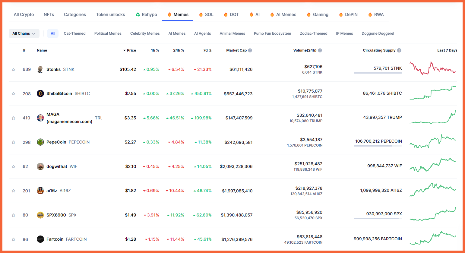Click the Stonks coin logo icon
This screenshot has height=253, width=465.
click(x=40, y=69)
